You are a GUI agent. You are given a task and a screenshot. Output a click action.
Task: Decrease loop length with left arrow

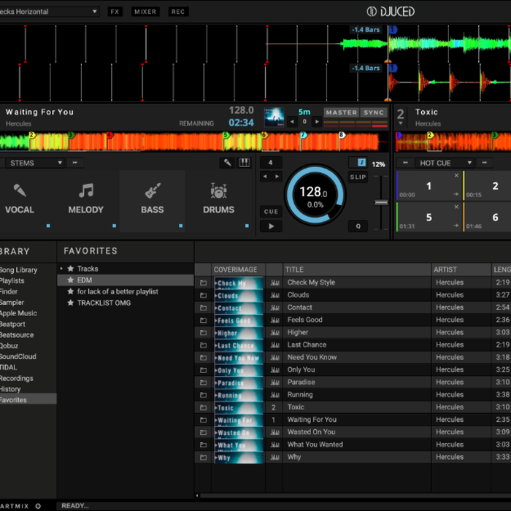click(265, 177)
